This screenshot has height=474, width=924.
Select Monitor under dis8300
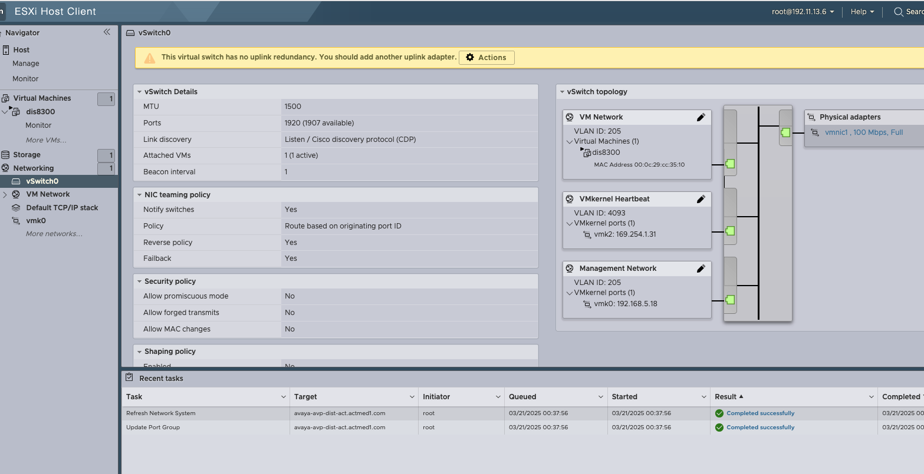(38, 125)
